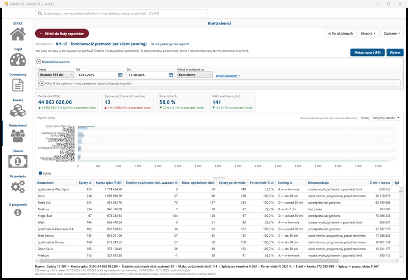This screenshot has height=280, width=408.
Task: Click the Wykres button
Action: point(395,52)
